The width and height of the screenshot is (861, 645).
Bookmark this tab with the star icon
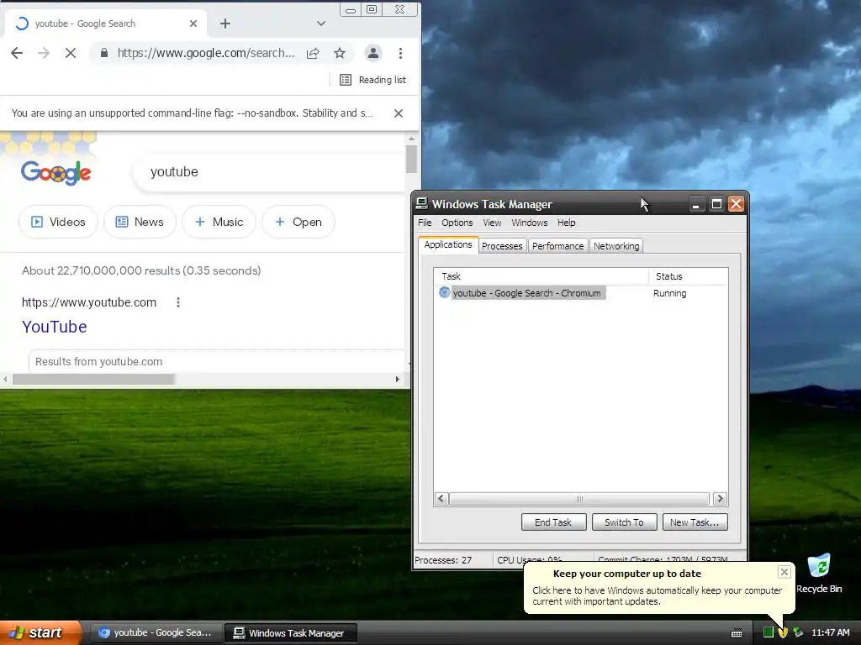tap(340, 53)
